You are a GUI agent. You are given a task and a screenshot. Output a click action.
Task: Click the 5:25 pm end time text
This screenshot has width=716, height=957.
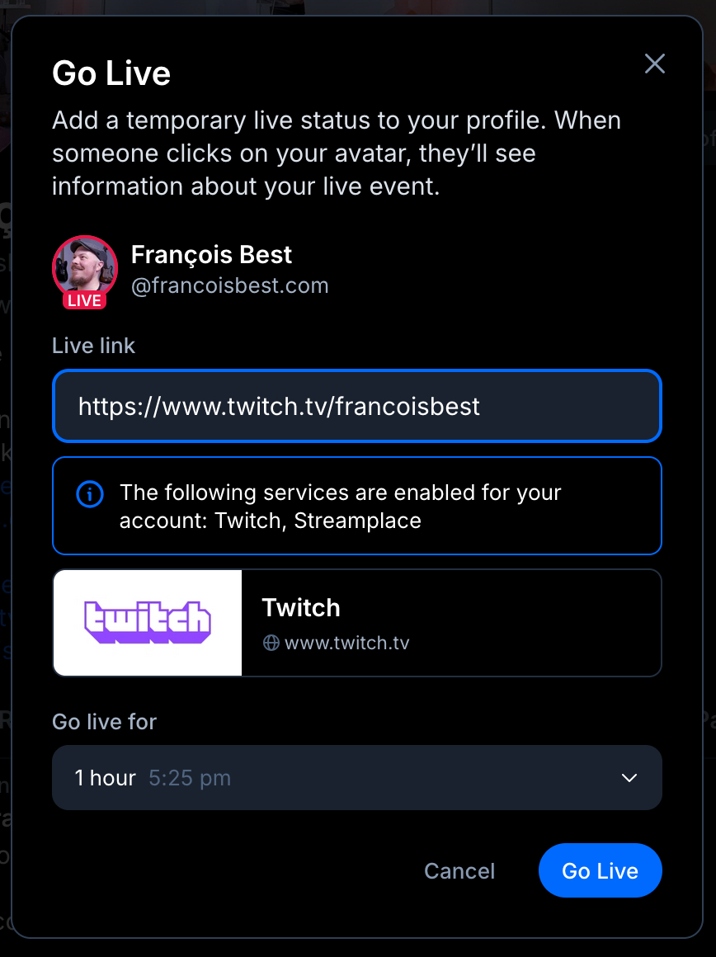[x=190, y=778]
